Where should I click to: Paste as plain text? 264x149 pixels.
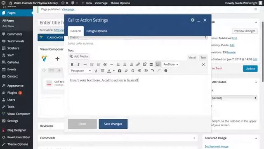(x=120, y=71)
